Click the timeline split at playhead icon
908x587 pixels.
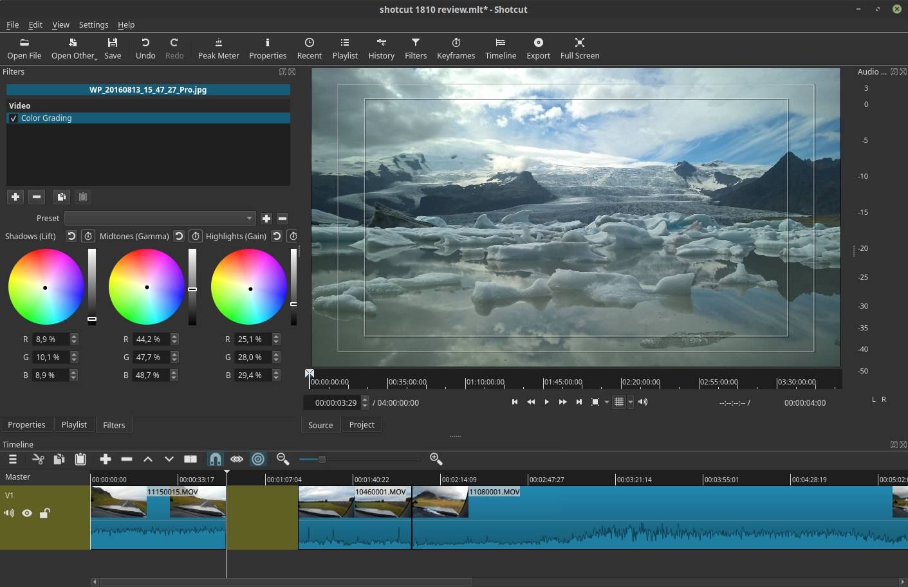click(190, 459)
